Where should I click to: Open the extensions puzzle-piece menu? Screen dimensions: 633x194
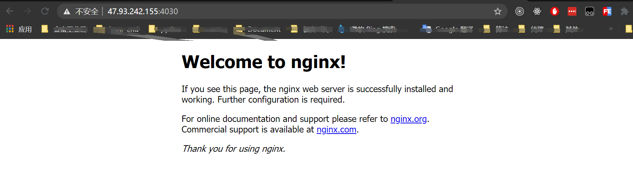coord(625,11)
